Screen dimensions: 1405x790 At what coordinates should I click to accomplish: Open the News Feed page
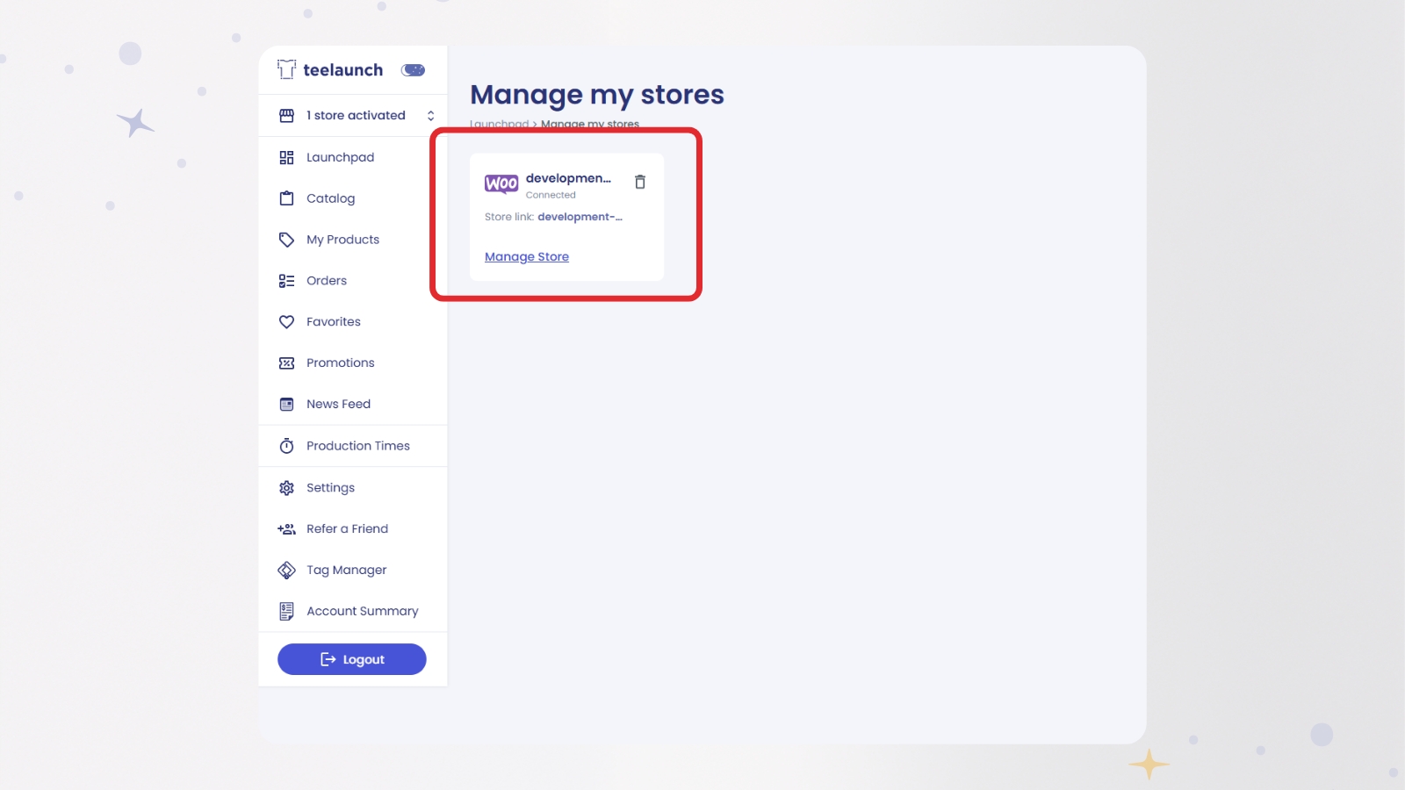tap(338, 404)
